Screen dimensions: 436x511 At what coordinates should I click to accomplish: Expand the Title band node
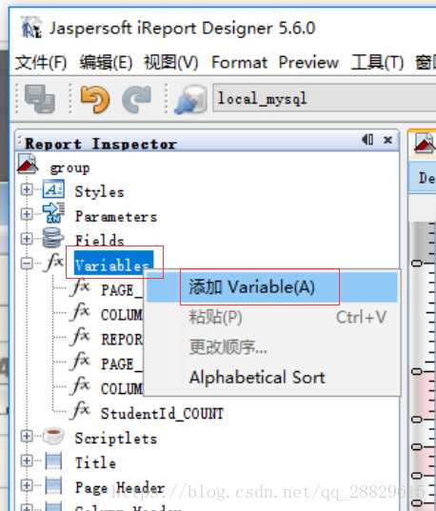coord(27,461)
